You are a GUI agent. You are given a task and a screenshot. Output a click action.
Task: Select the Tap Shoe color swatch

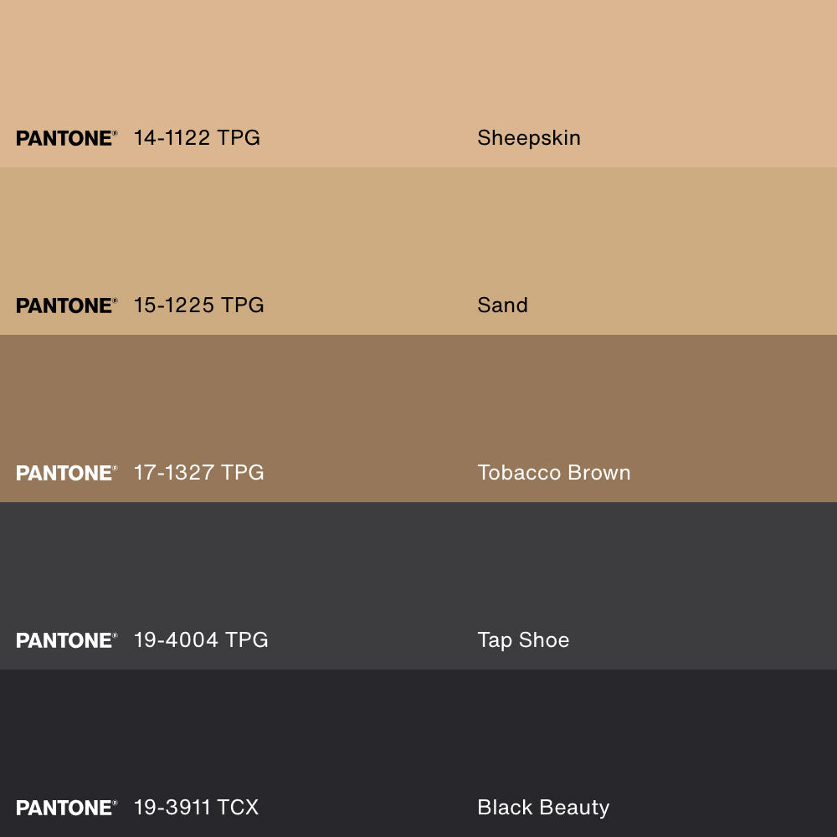418,586
